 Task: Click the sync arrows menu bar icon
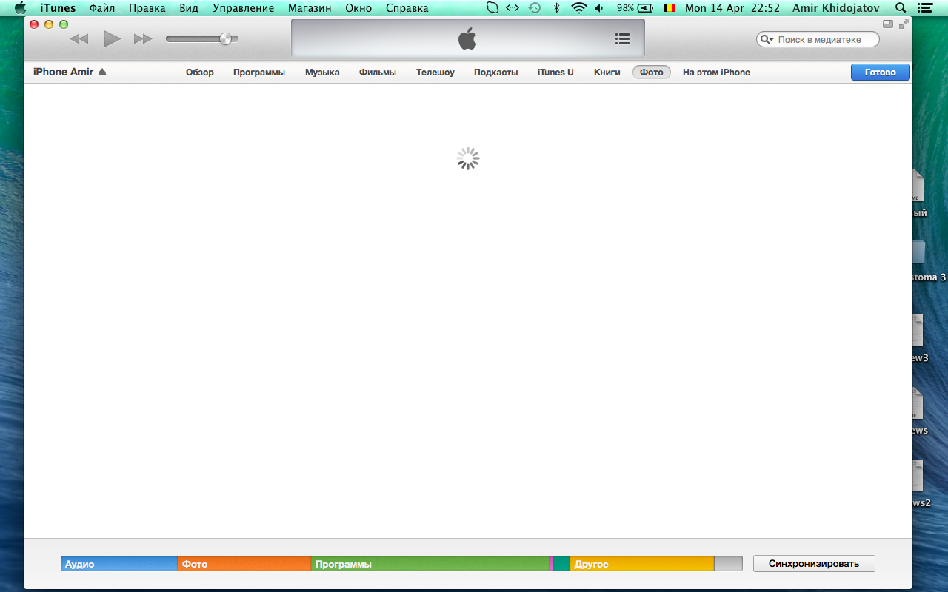[513, 8]
